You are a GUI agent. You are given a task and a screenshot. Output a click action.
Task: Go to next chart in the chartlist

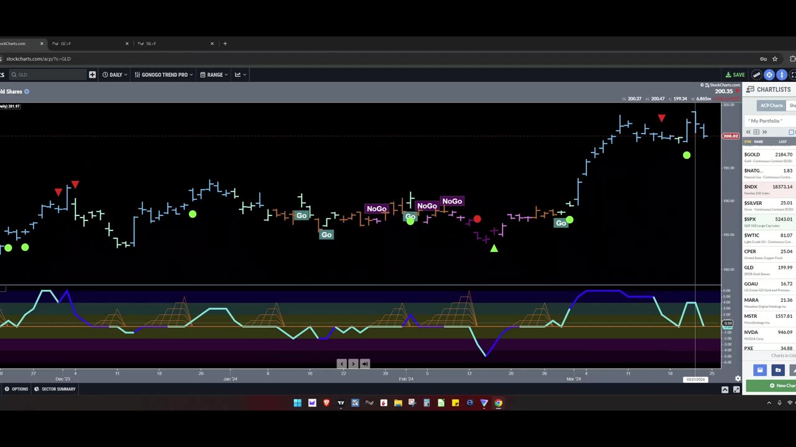pos(764,132)
